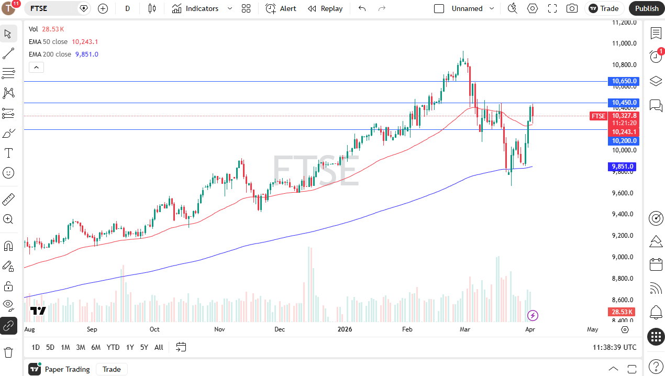Select the 1M time range
The width and height of the screenshot is (665, 376).
pos(65,347)
